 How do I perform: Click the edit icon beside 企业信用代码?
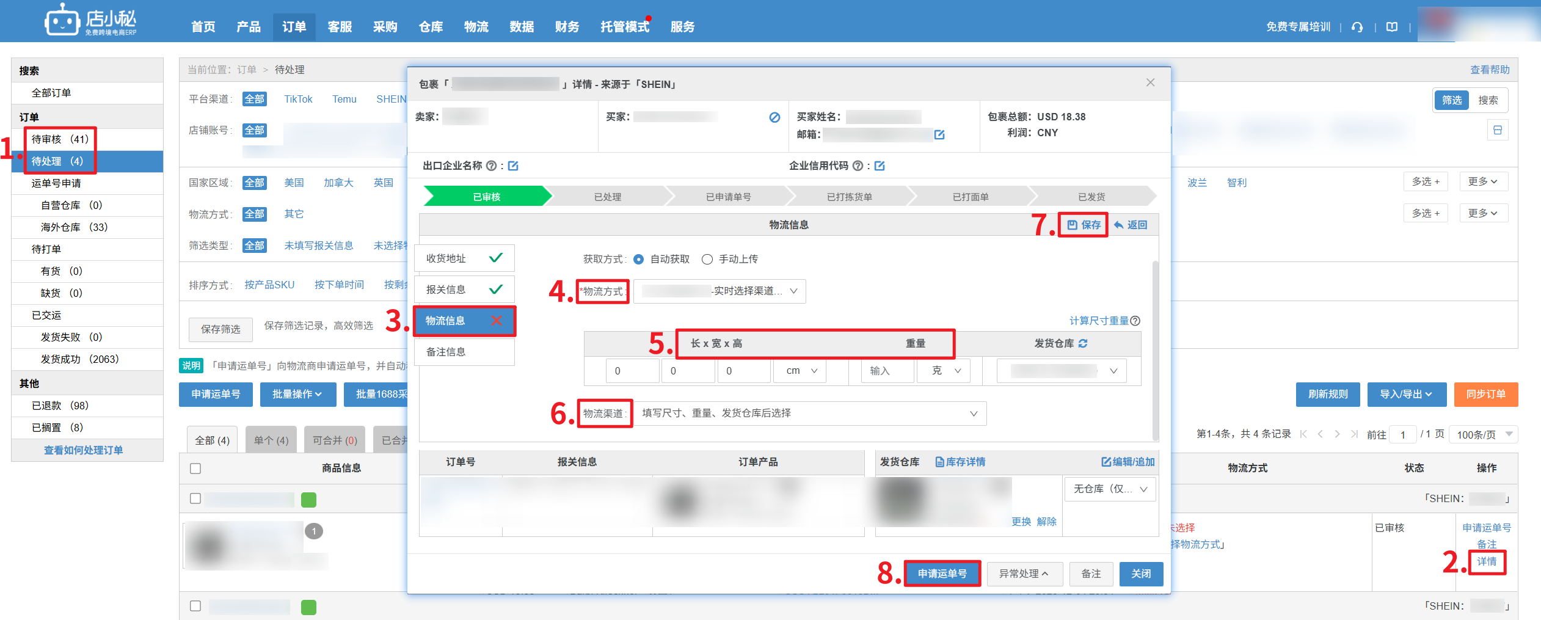click(x=880, y=166)
